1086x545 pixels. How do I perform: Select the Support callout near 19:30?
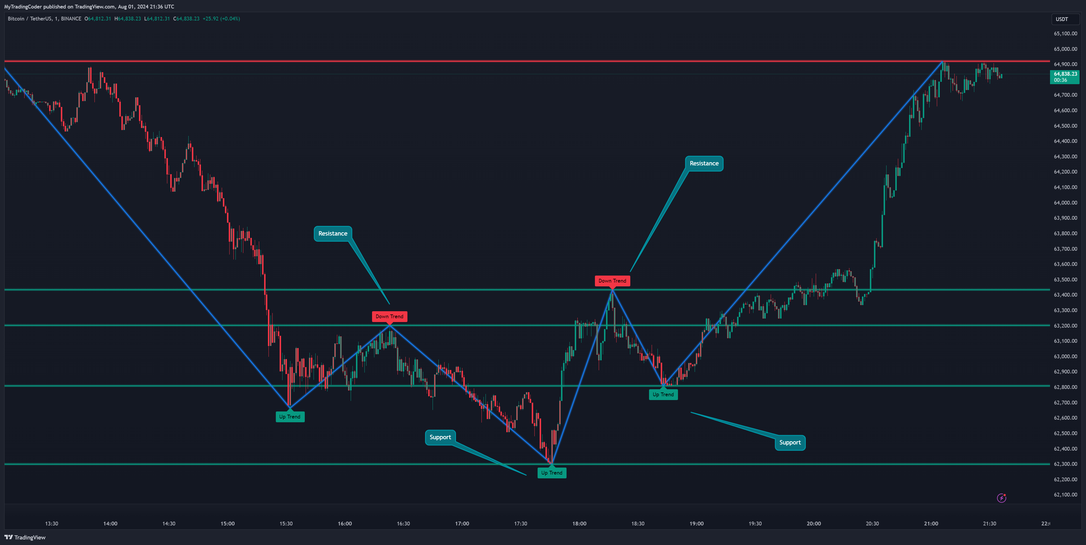point(790,443)
